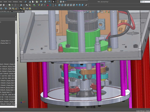Create a new document via New icon
150x112 pixels.
coord(33,2)
